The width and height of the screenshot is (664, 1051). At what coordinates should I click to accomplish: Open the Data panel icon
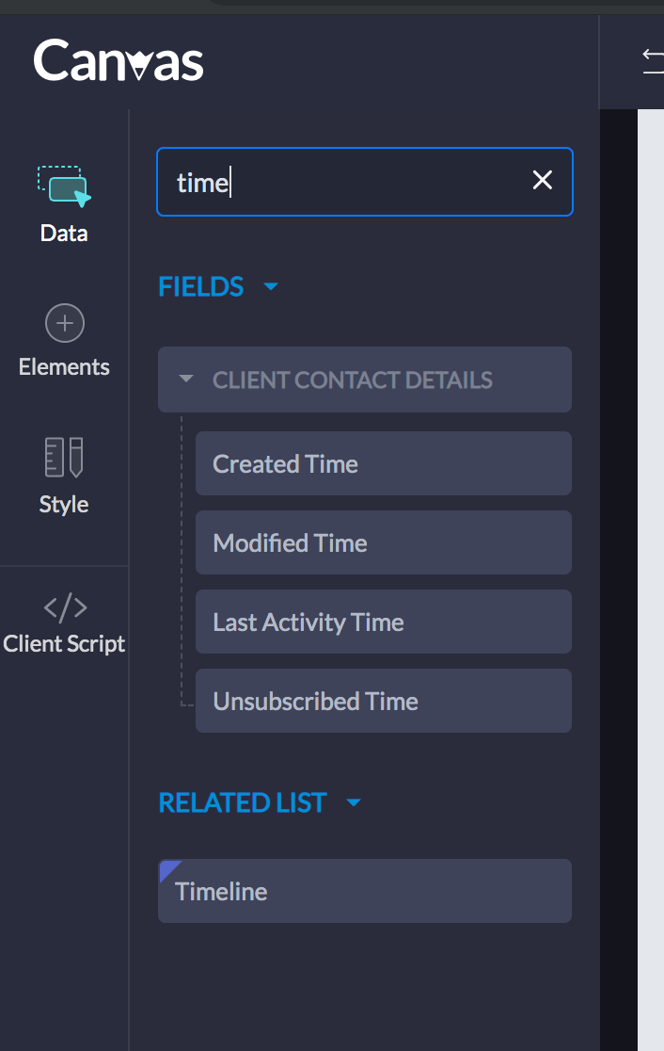click(x=64, y=186)
